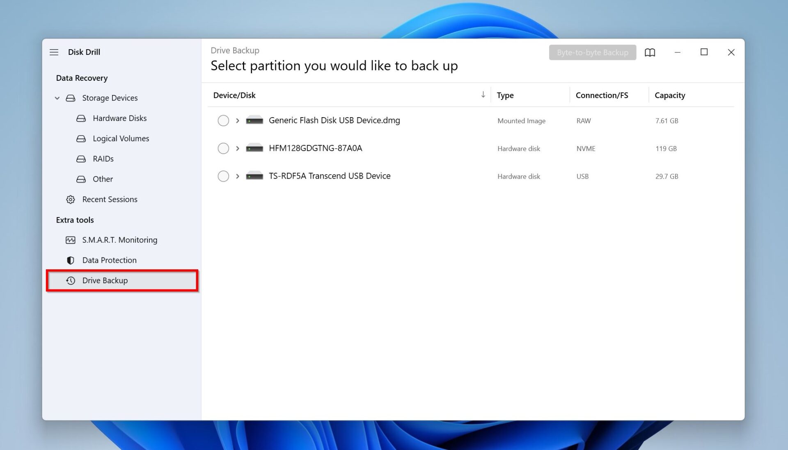Viewport: 788px width, 450px height.
Task: Click the S.M.A.R.T. Monitoring graph icon
Action: tap(71, 240)
